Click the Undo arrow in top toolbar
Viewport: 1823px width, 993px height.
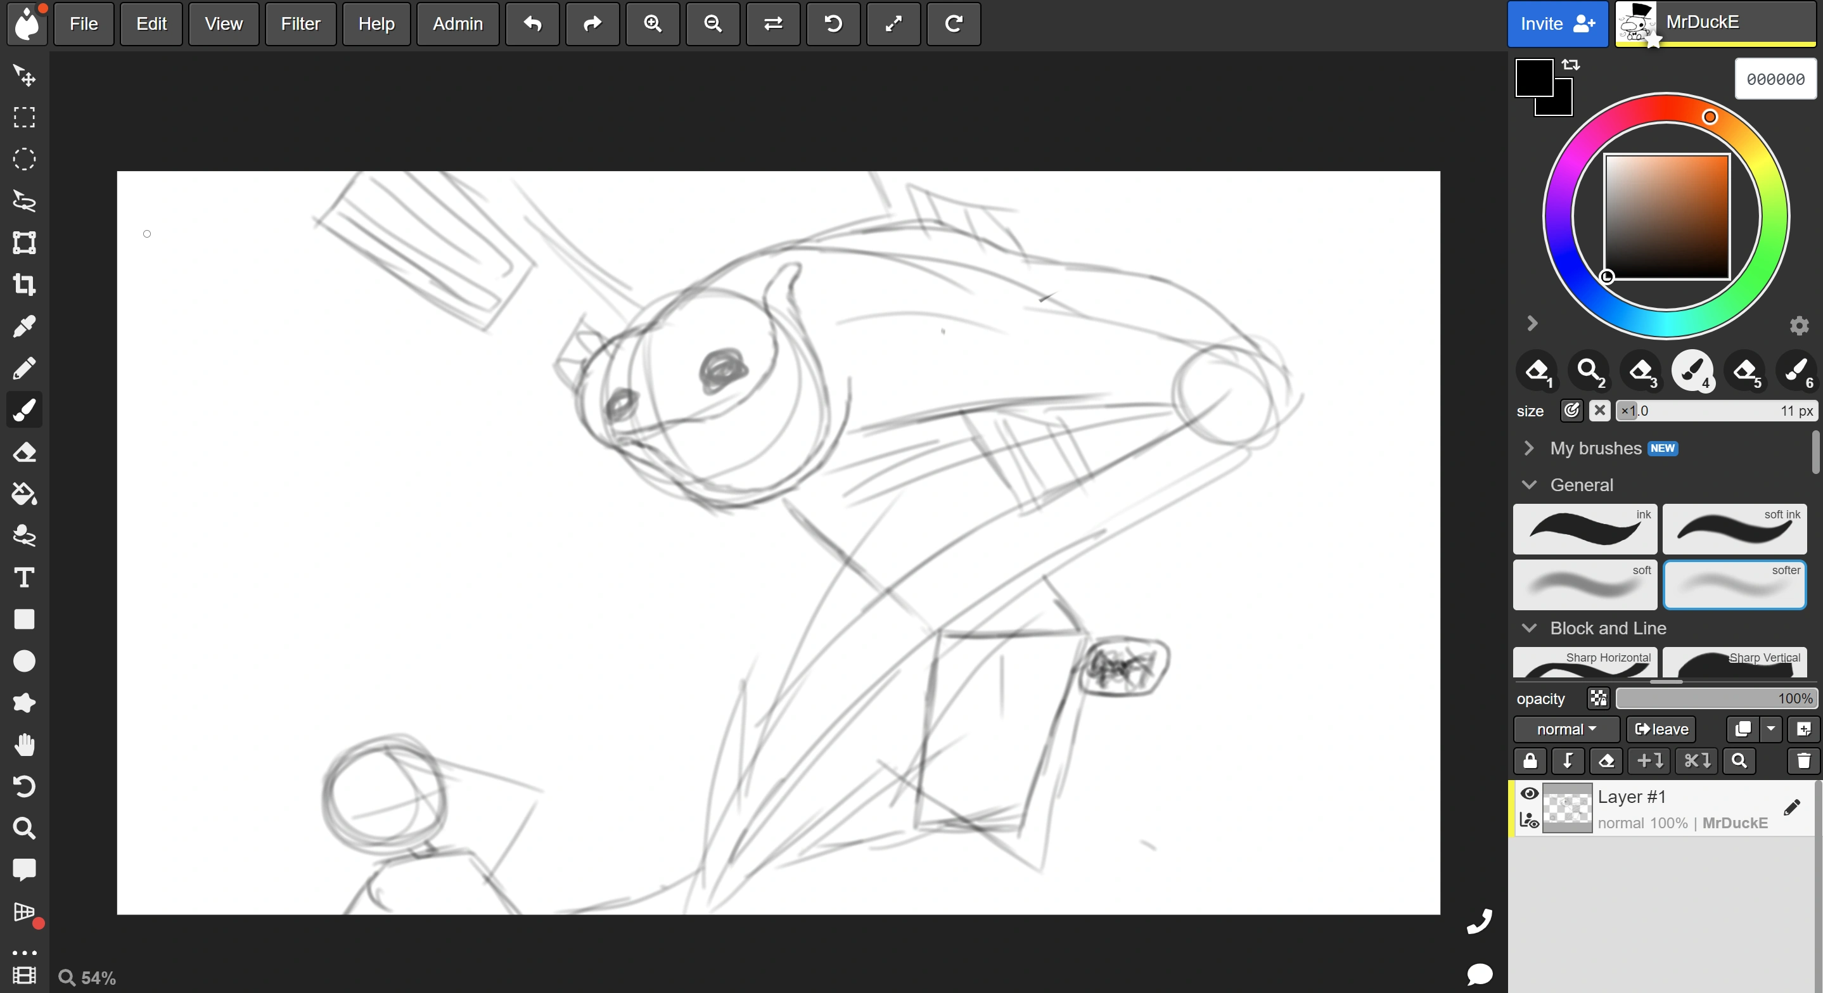pyautogui.click(x=532, y=23)
